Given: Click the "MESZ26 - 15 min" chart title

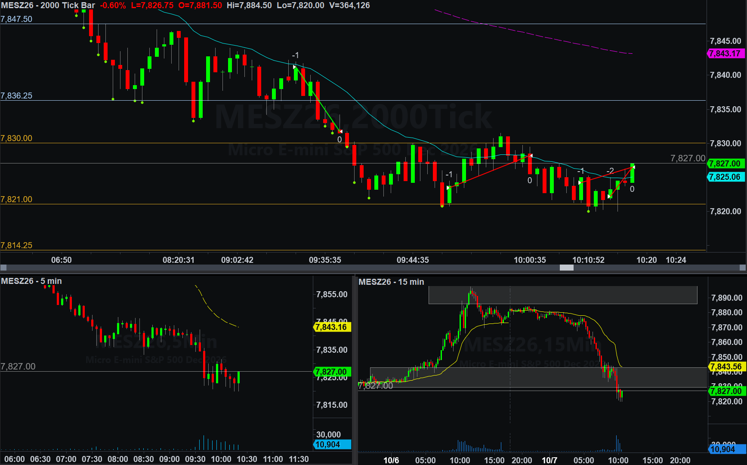Looking at the screenshot, I should 391,282.
